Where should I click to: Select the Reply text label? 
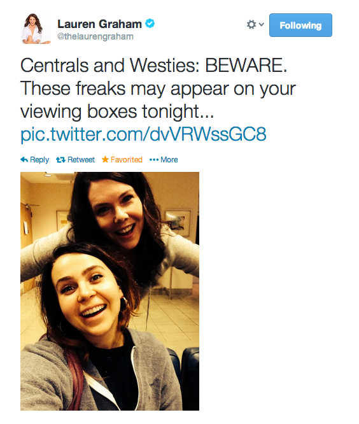pyautogui.click(x=39, y=160)
